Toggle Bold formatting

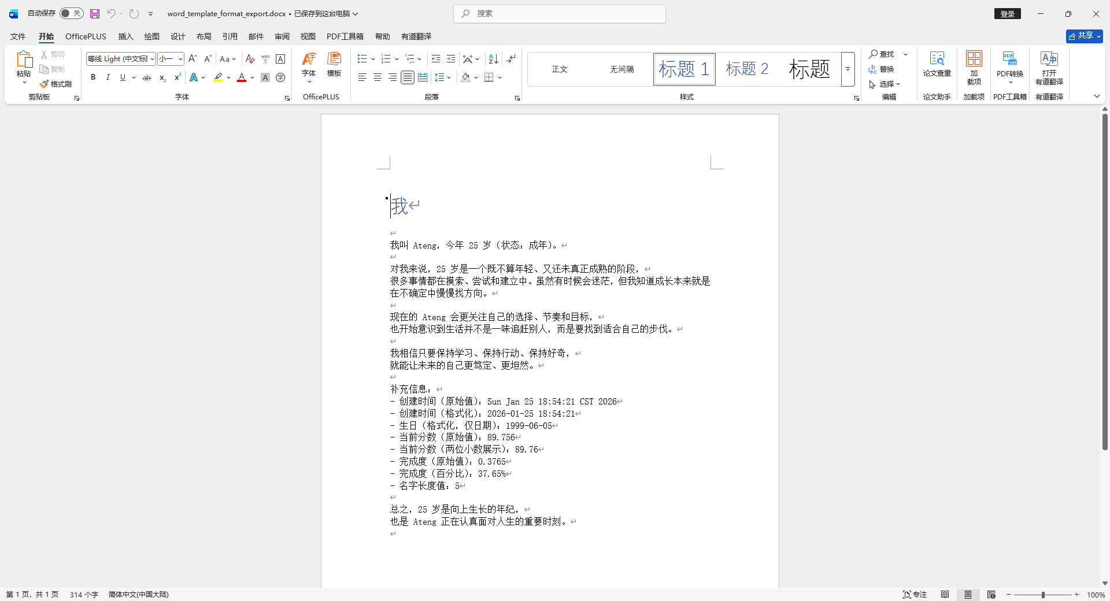[x=93, y=77]
